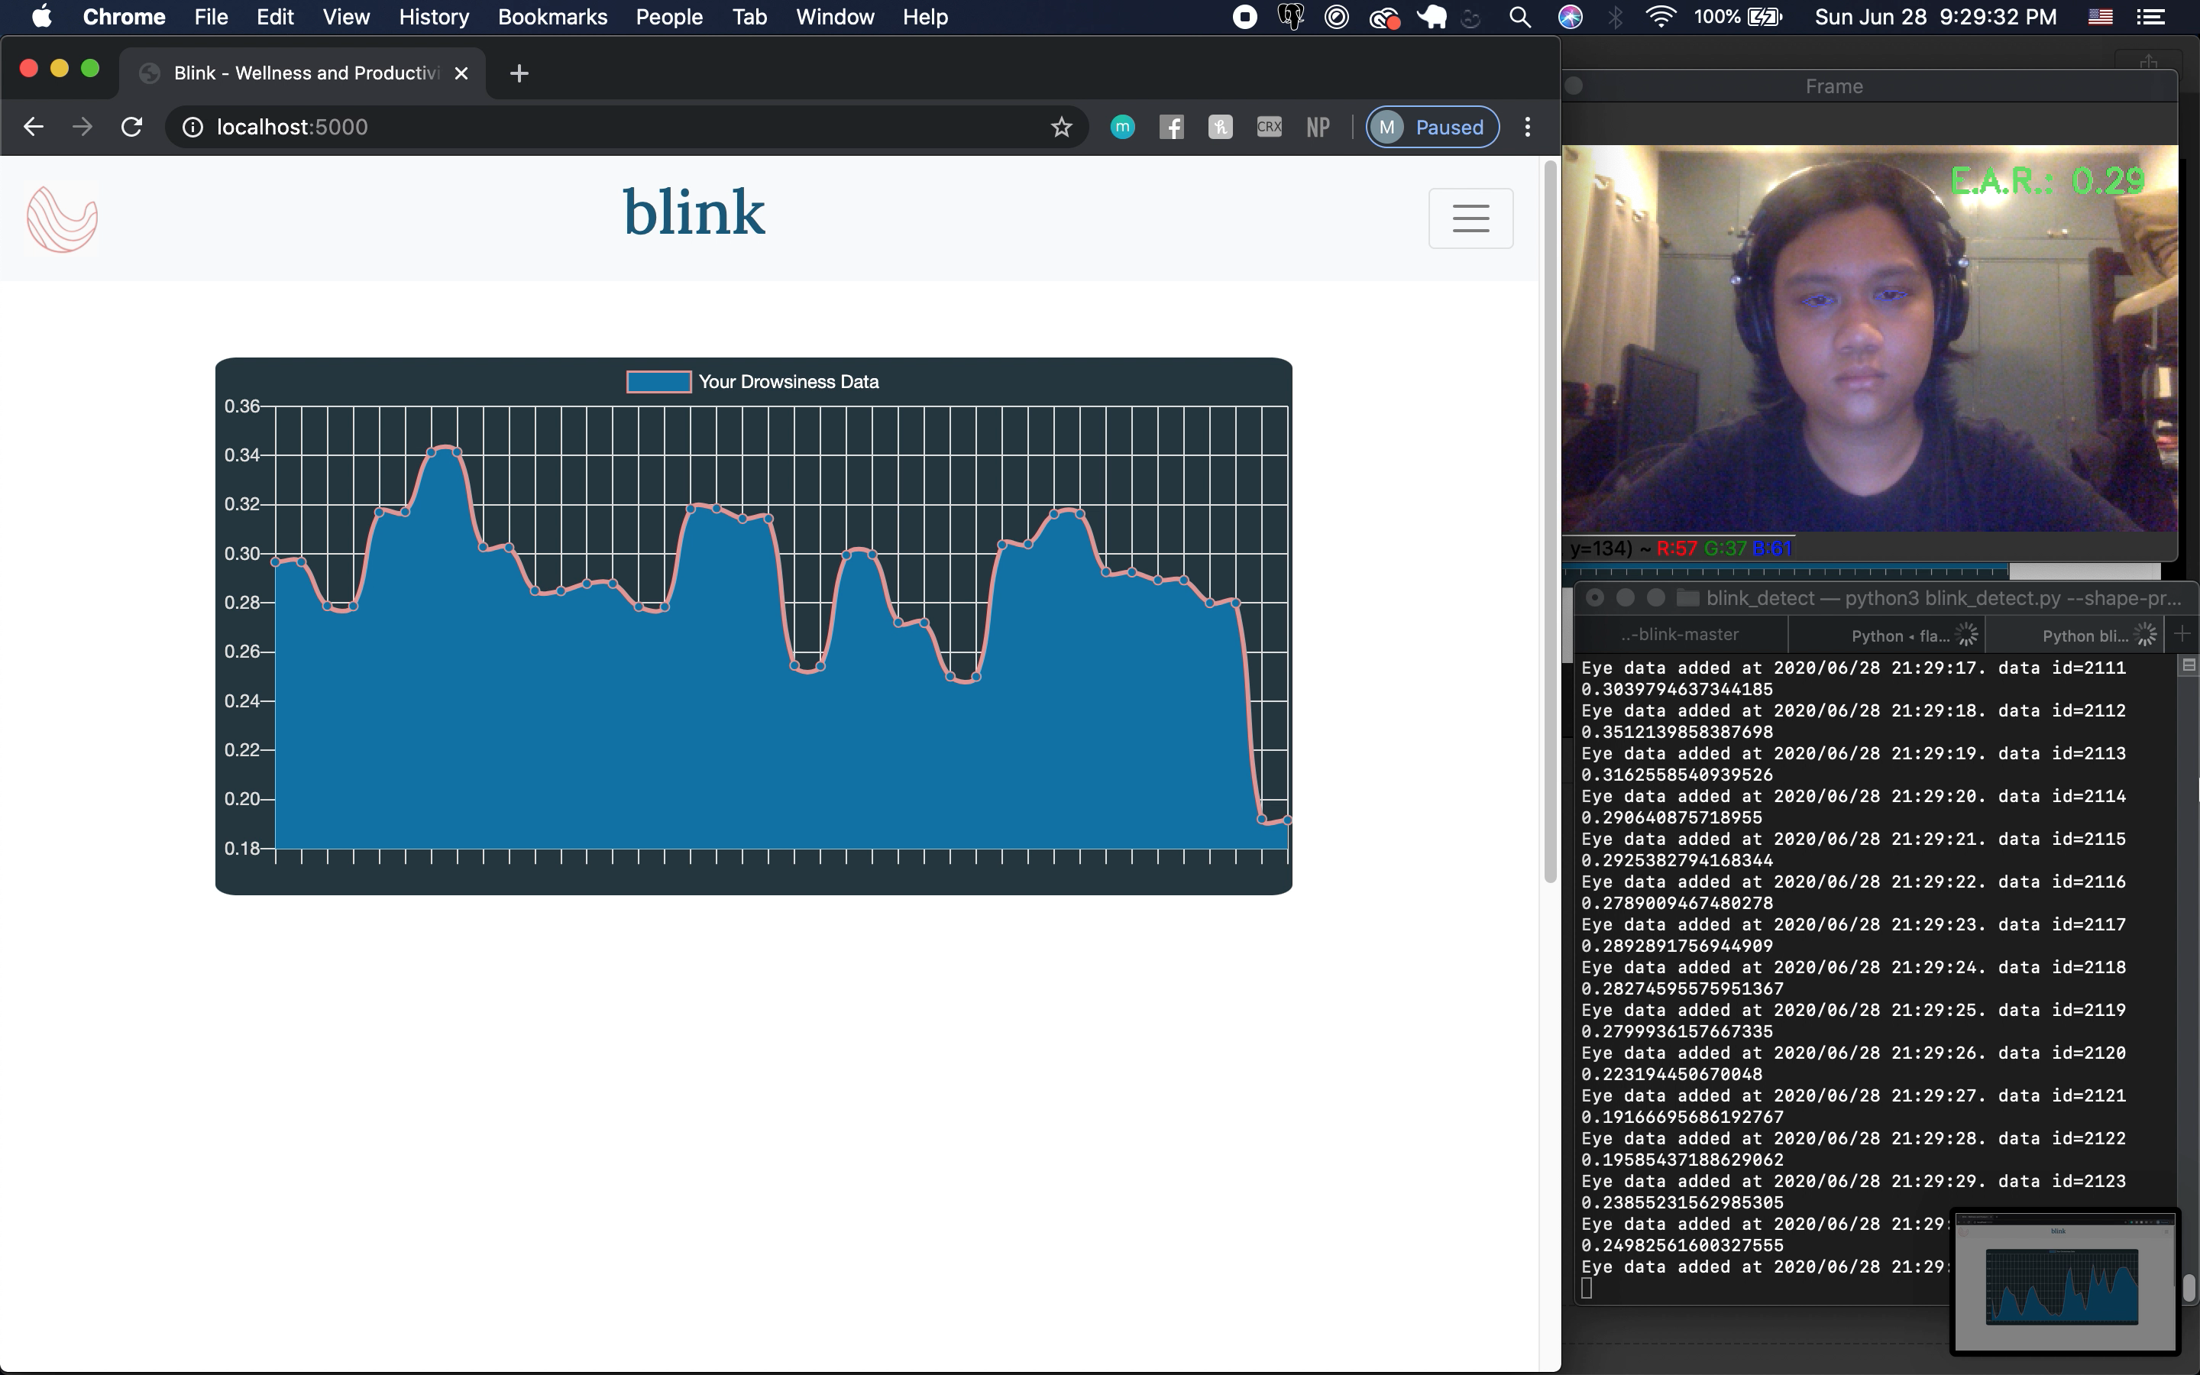
Task: Close the Blink browser tab
Action: tap(462, 73)
